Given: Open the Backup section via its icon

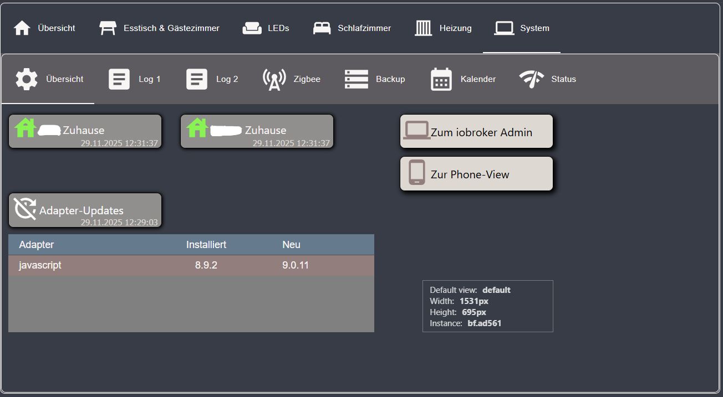Looking at the screenshot, I should click(356, 79).
